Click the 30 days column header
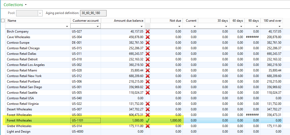The height and width of the screenshot is (135, 290). coord(222,21)
